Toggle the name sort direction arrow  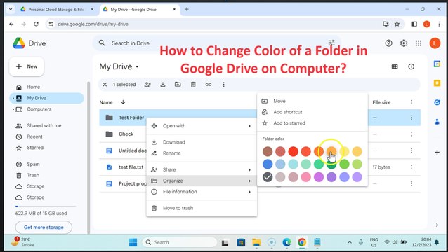click(123, 102)
